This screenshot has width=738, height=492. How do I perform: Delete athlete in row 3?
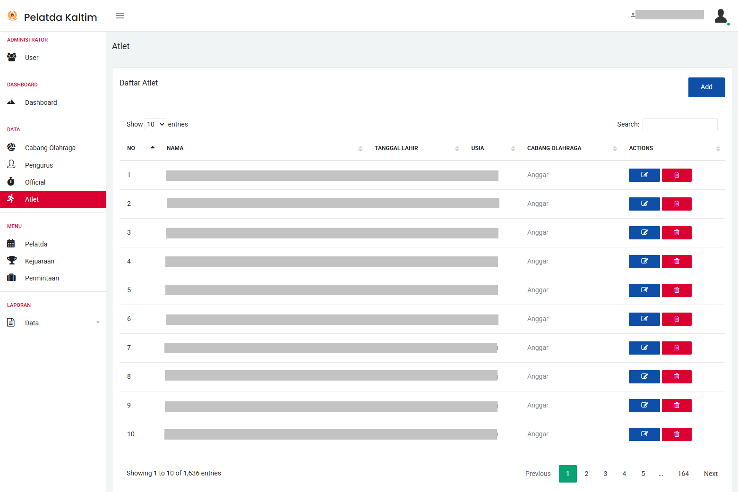coord(677,233)
